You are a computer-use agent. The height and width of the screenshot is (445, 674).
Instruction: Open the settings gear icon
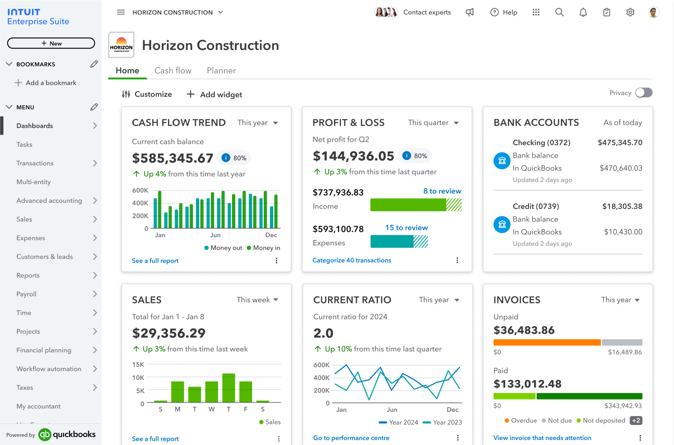tap(630, 12)
